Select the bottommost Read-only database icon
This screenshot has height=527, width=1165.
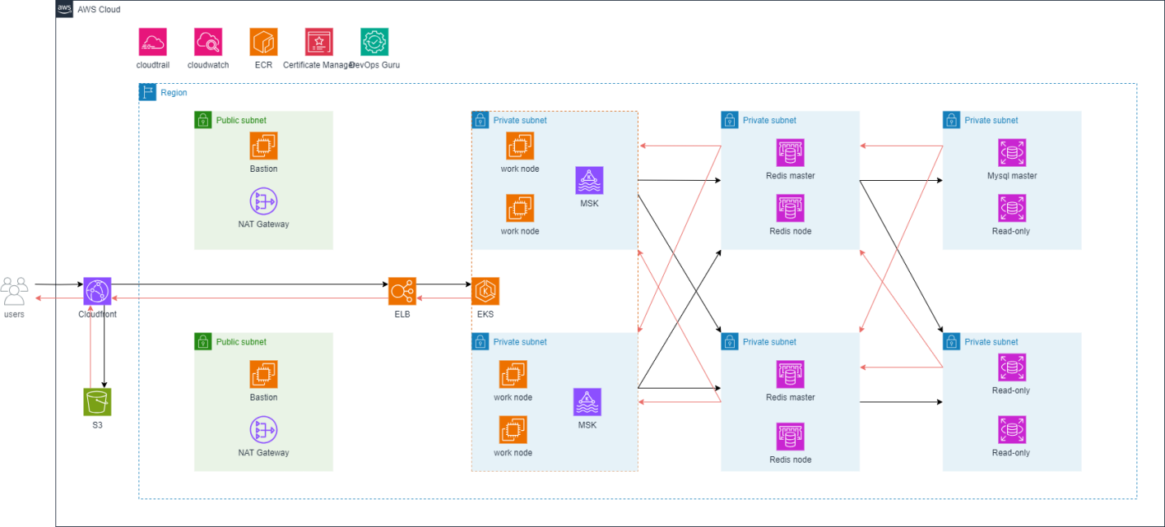[1012, 430]
